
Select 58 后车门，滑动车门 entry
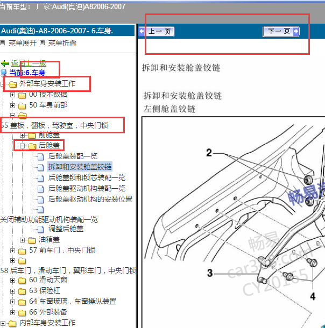tap(68, 270)
